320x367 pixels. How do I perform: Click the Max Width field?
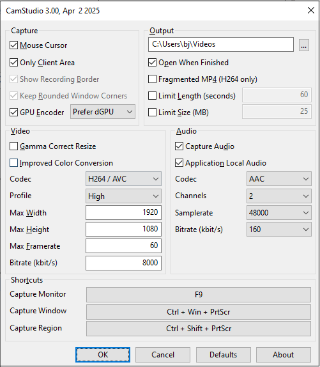(x=123, y=212)
